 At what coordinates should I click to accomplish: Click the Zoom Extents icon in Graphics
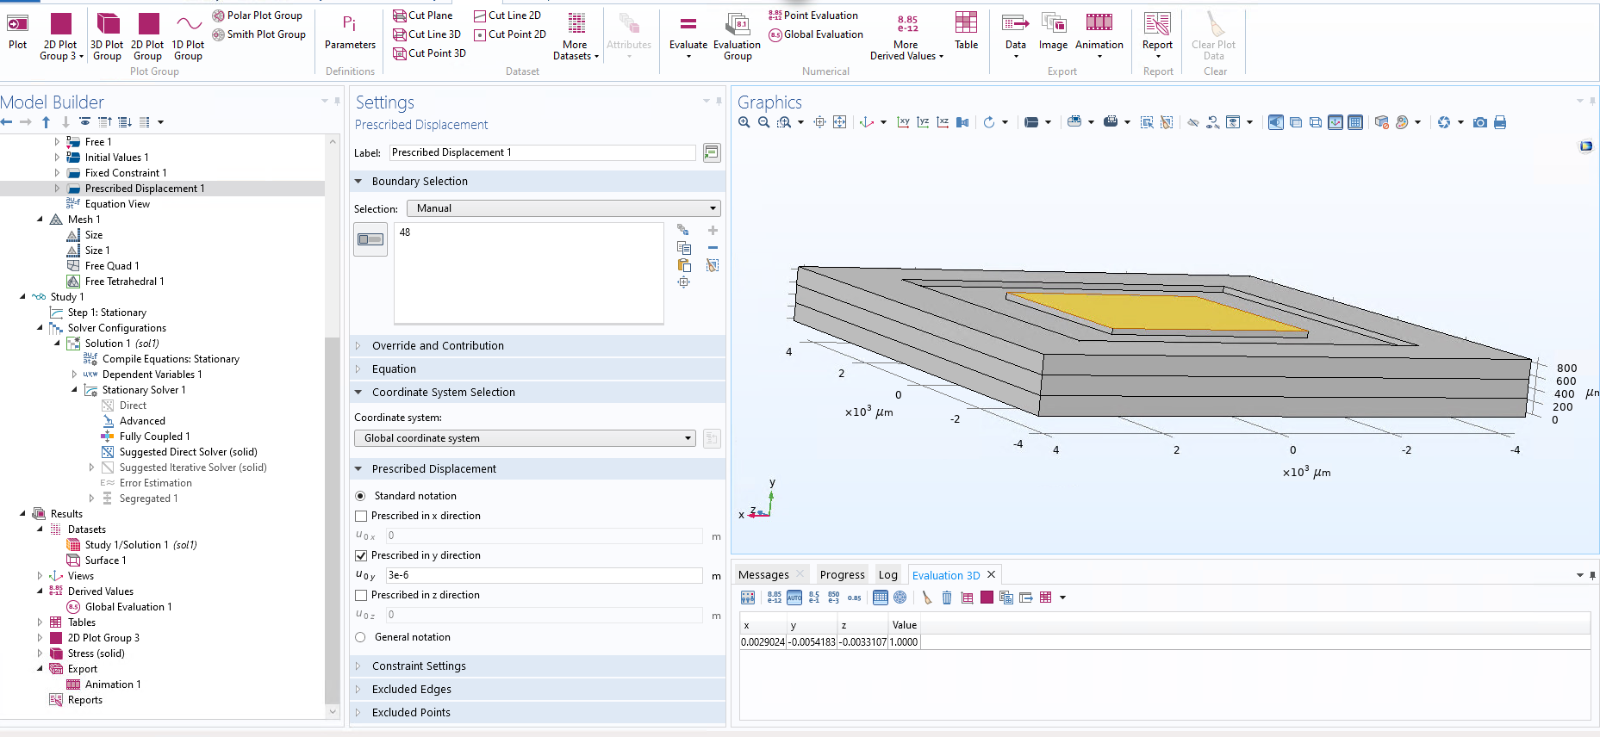tap(839, 122)
